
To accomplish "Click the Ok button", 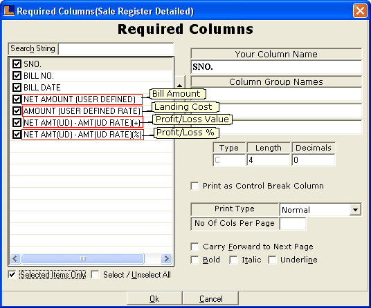I will (x=154, y=299).
